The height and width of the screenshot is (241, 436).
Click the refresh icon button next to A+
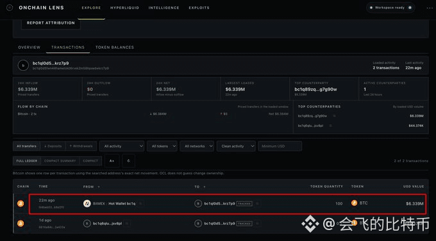click(x=128, y=161)
